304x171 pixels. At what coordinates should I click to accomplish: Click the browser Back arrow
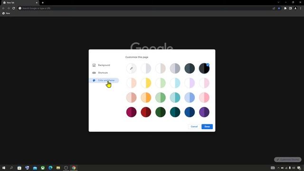click(3, 9)
